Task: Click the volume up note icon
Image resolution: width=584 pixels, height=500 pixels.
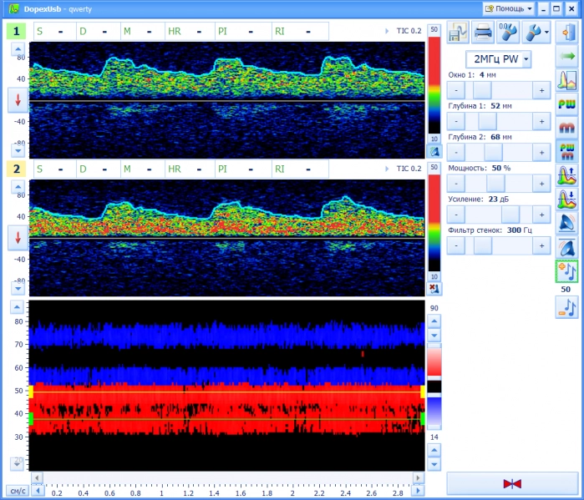Action: click(566, 271)
